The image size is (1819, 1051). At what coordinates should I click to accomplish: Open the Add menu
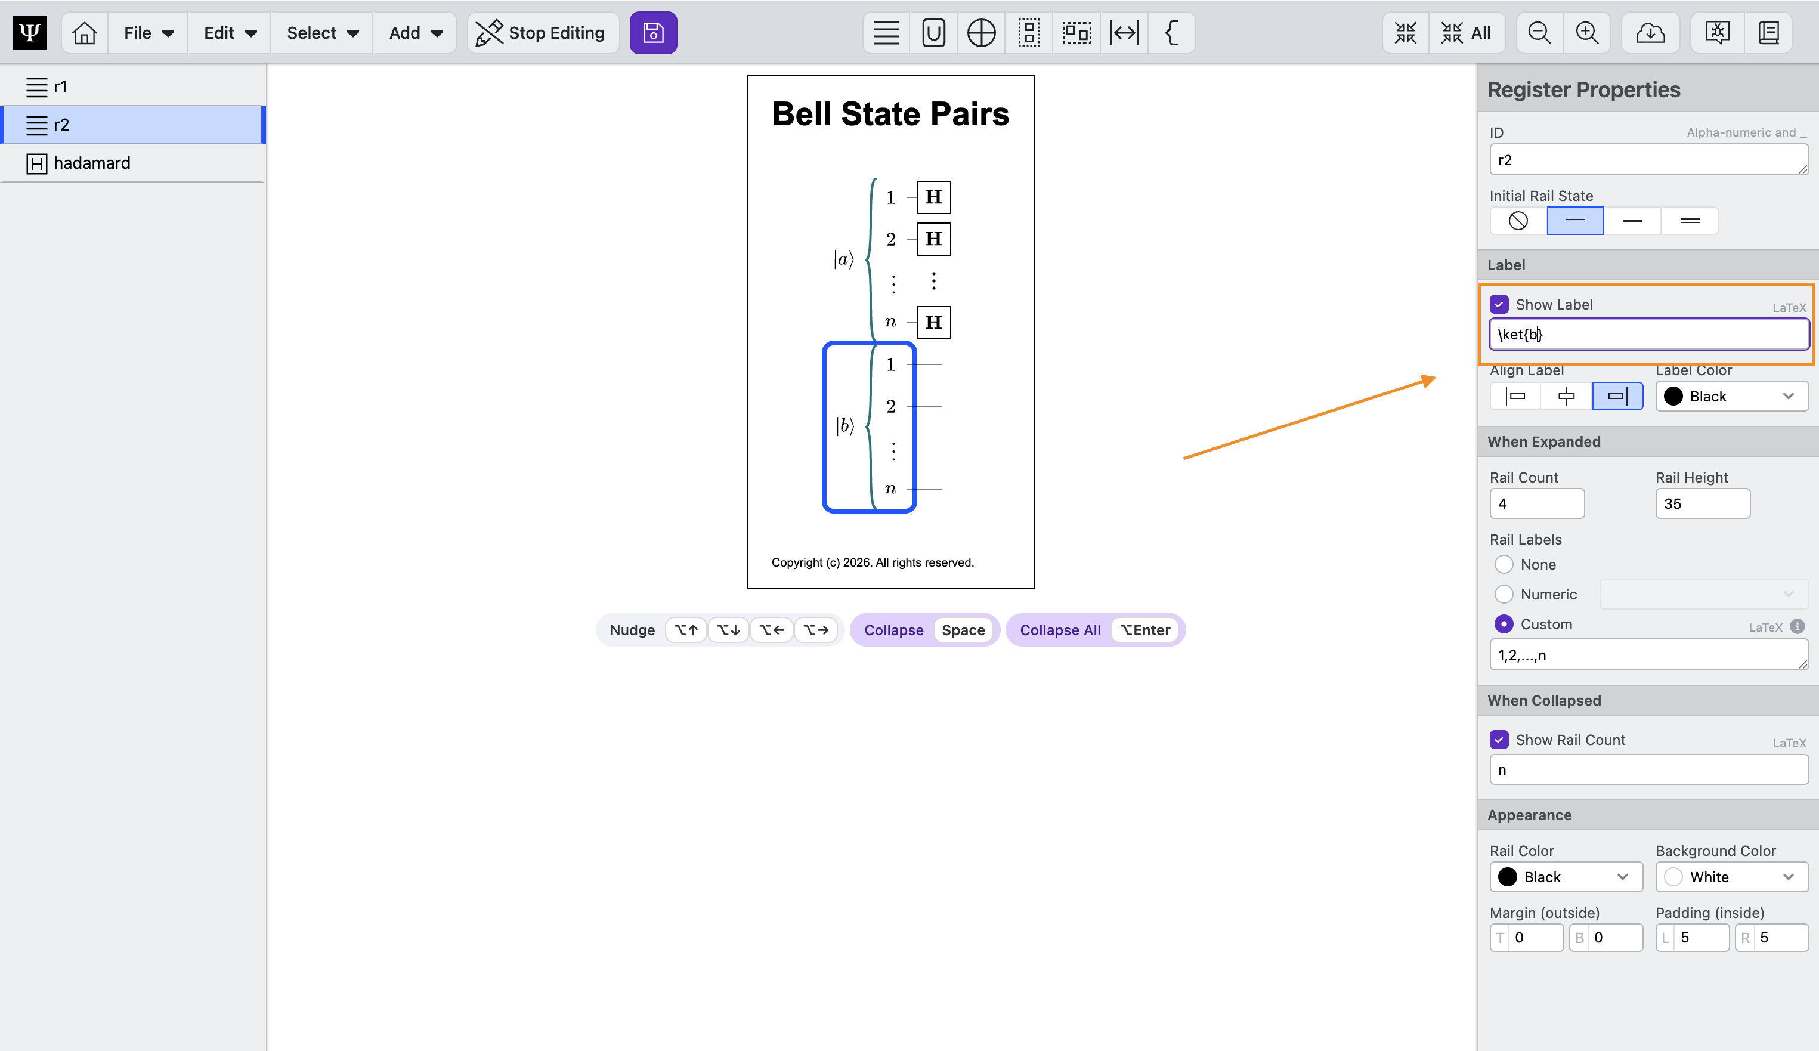pos(415,32)
